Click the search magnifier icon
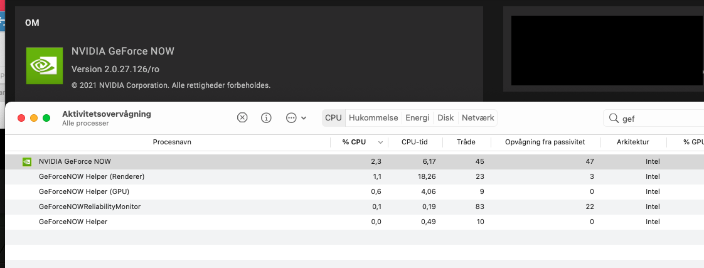This screenshot has height=268, width=704. tap(614, 119)
